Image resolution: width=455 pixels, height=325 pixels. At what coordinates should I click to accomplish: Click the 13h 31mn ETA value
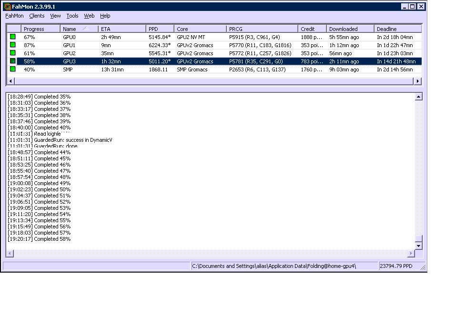tap(112, 69)
